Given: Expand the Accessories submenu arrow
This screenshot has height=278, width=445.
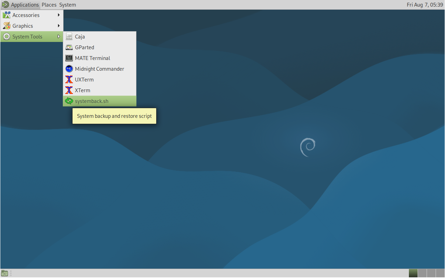Looking at the screenshot, I should point(59,15).
